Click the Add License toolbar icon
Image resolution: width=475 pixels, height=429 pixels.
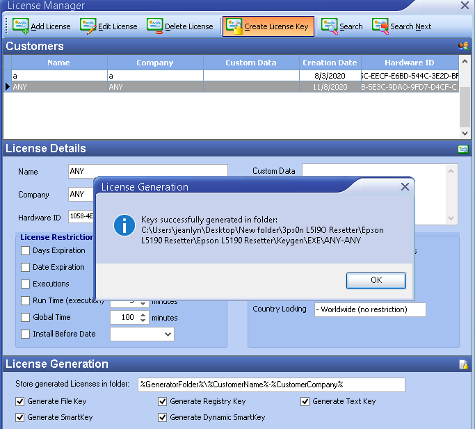point(21,26)
